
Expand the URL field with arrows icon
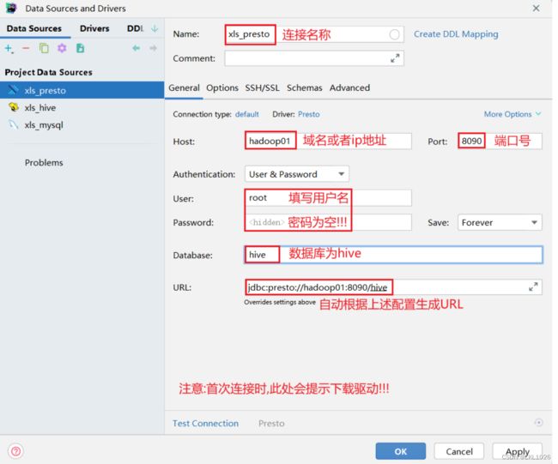[x=533, y=287]
